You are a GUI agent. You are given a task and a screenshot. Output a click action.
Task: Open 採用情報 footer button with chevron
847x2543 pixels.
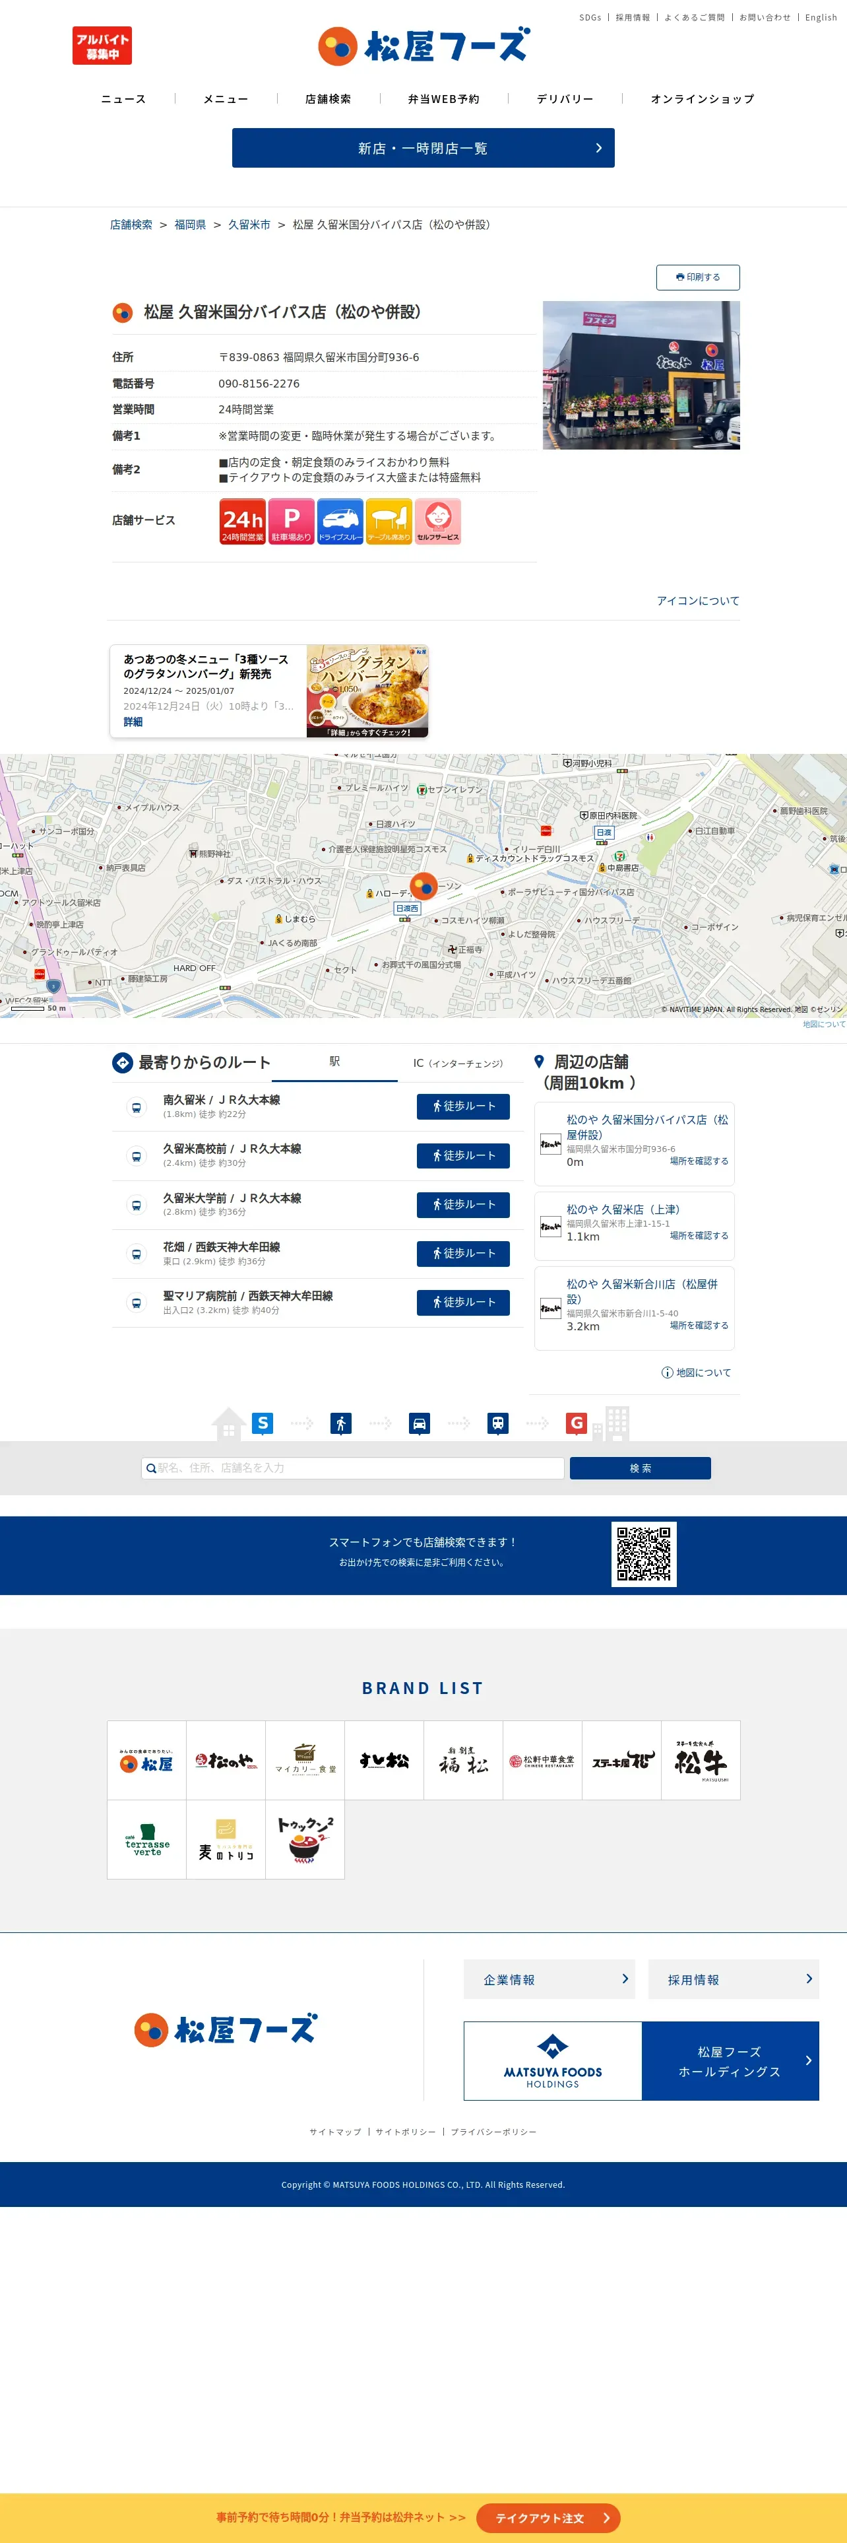[x=734, y=1979]
